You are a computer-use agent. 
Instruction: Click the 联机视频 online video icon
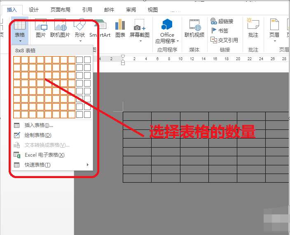click(194, 28)
